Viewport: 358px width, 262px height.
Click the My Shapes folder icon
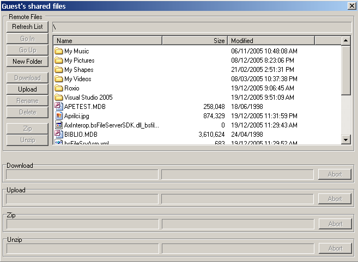coord(59,69)
